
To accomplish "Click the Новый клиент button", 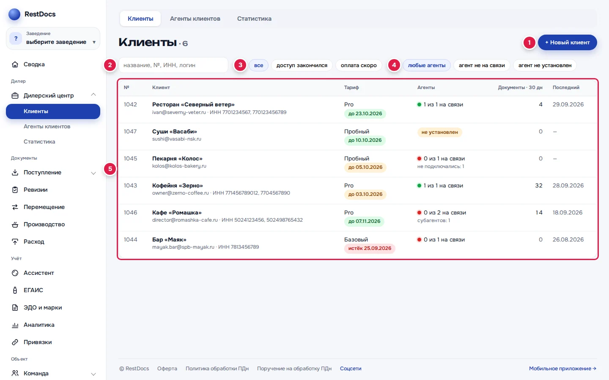I will coord(567,43).
